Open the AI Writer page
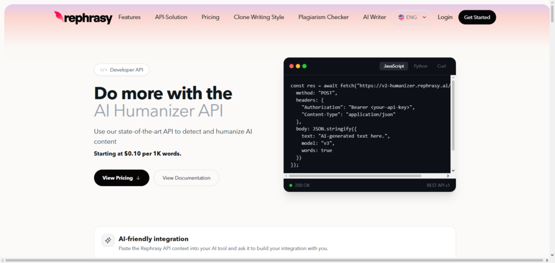555x263 pixels. [x=375, y=17]
